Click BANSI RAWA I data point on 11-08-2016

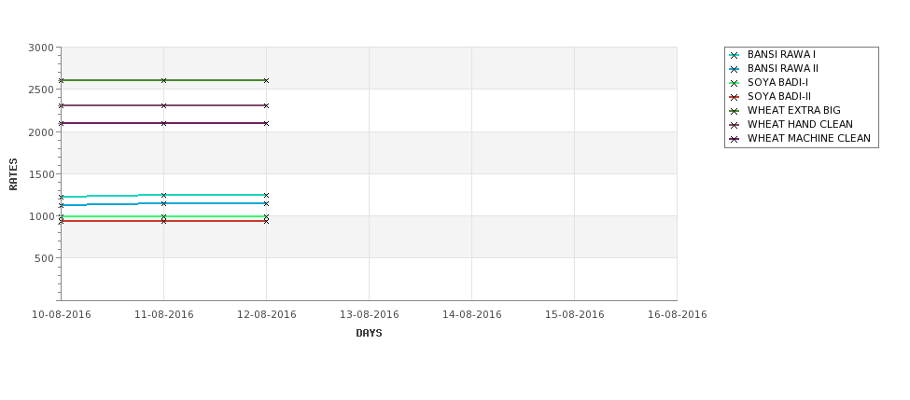[x=163, y=196]
